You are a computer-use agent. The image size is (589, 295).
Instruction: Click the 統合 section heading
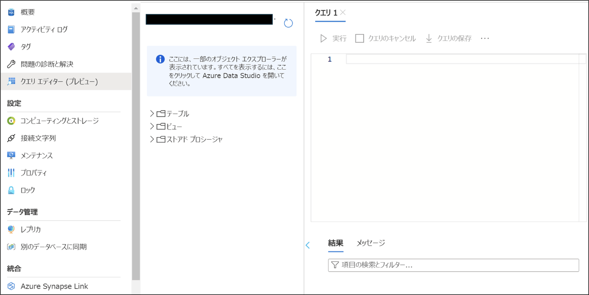tap(14, 269)
